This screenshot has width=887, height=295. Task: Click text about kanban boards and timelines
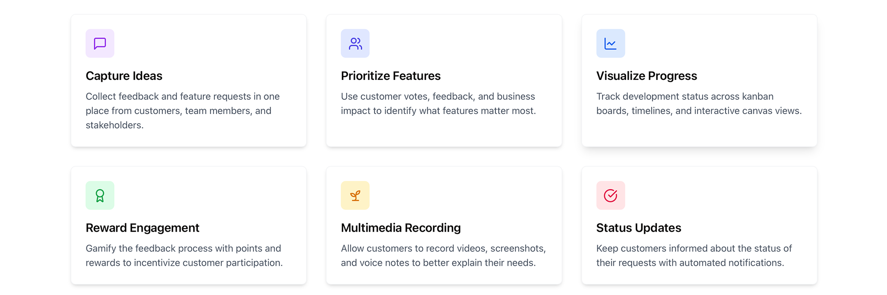(x=699, y=103)
